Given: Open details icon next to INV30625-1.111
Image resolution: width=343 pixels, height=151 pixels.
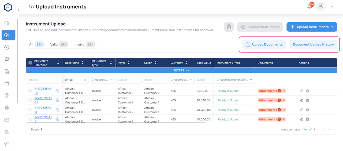Looking at the screenshot, I should [x=57, y=110].
